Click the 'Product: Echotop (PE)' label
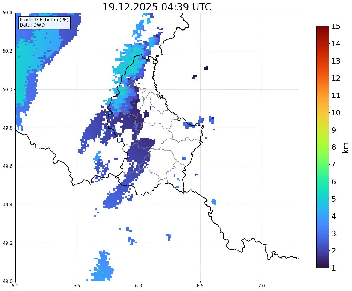 click(x=44, y=20)
